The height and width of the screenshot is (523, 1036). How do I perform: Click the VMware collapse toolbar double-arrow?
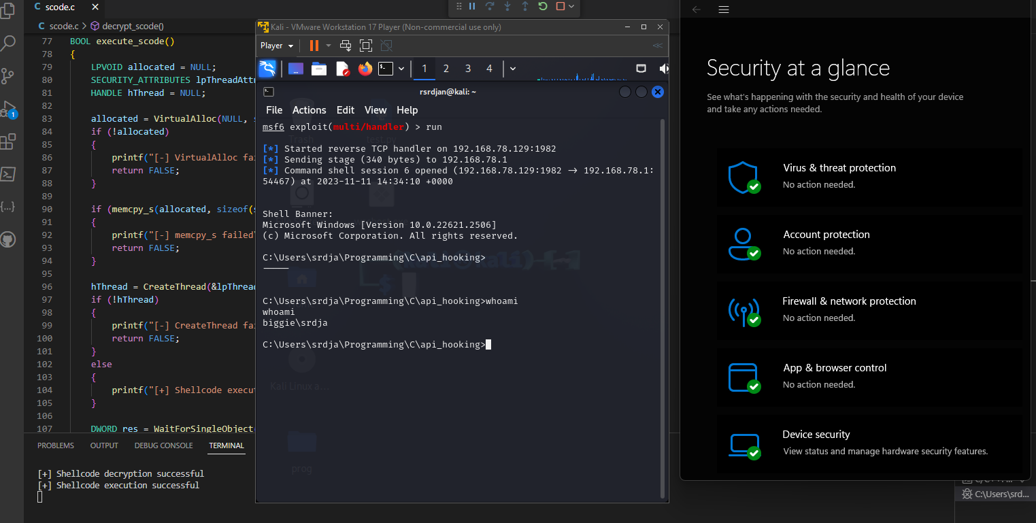click(657, 46)
